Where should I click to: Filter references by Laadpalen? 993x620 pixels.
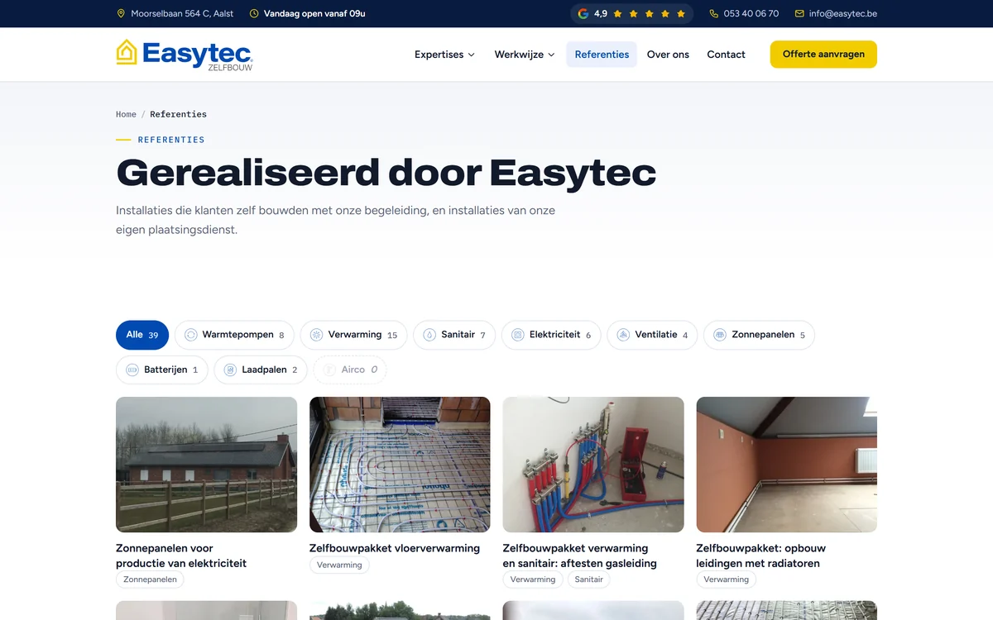click(261, 370)
